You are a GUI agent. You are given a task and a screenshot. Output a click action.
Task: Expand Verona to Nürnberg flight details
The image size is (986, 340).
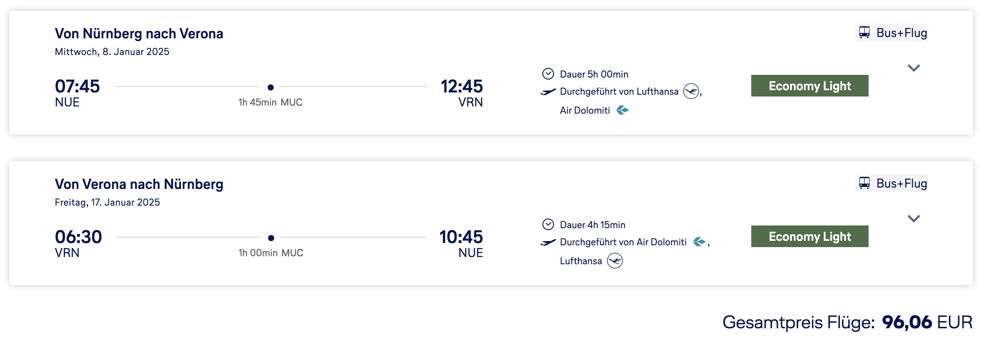[x=914, y=219]
